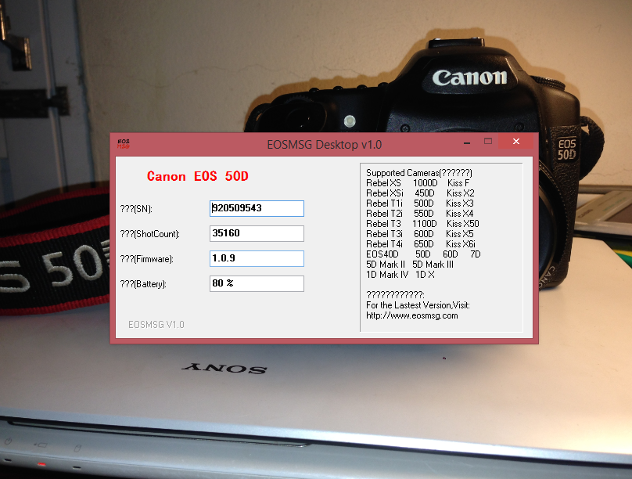Click the serial number field 920509543
632x479 pixels.
(257, 208)
